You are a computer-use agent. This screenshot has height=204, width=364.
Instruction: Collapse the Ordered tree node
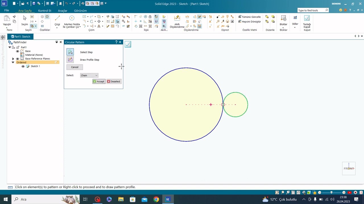[x=13, y=62]
